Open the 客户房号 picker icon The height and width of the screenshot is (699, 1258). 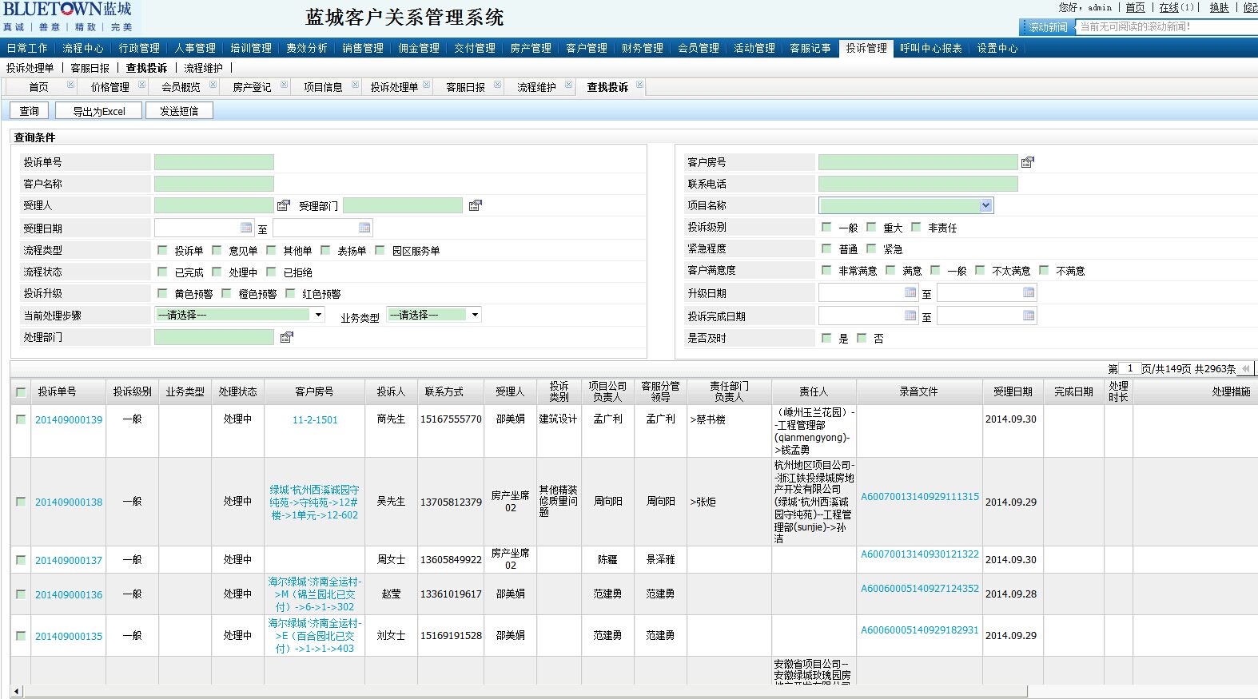tap(1027, 162)
